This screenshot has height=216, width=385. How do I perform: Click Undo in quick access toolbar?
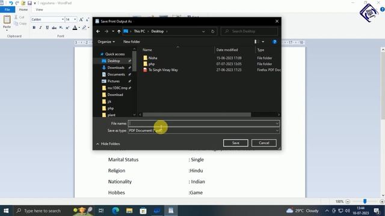pyautogui.click(x=11, y=3)
